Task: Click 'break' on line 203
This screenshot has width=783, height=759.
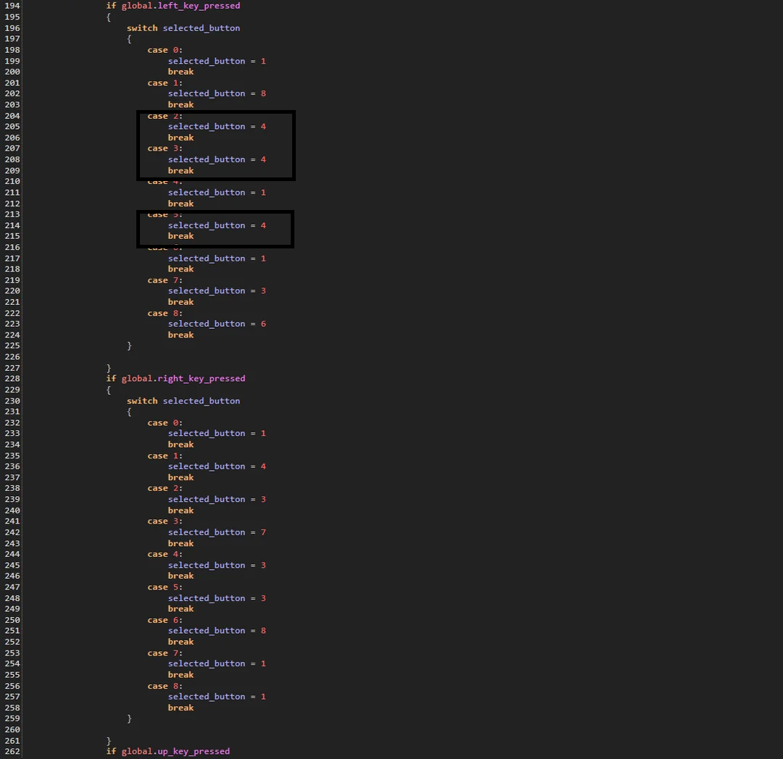Action: click(x=181, y=105)
